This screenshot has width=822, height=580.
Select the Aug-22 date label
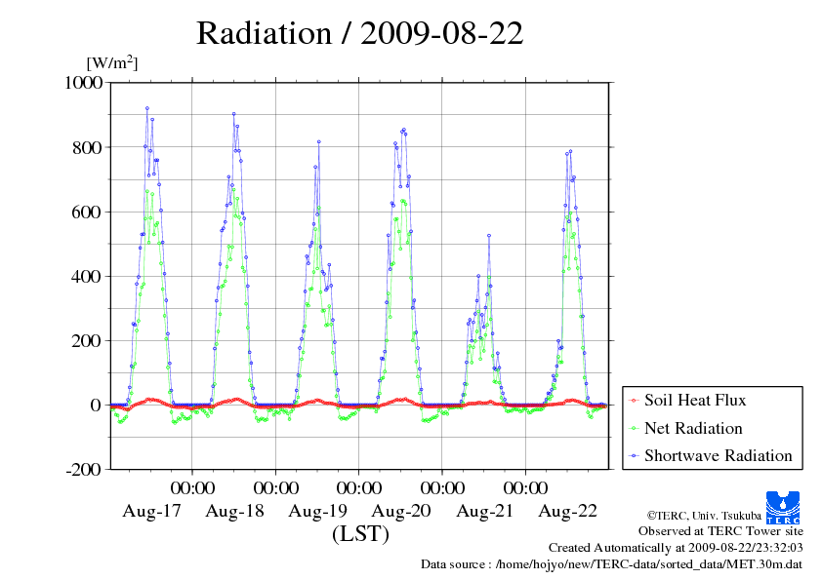tap(568, 511)
